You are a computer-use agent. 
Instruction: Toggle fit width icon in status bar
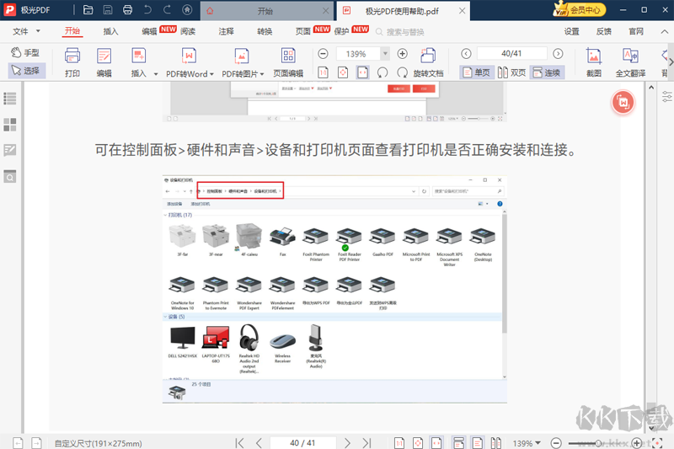[436, 443]
